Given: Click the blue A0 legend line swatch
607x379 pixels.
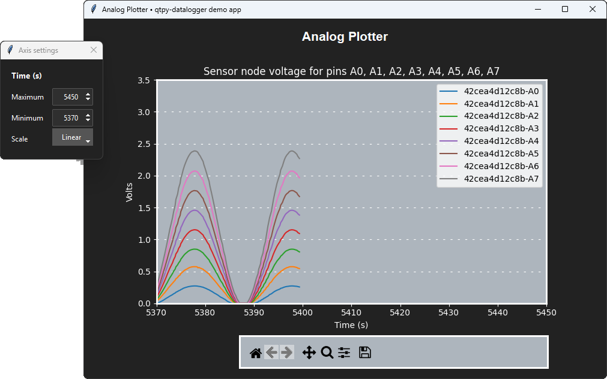Looking at the screenshot, I should tap(448, 91).
